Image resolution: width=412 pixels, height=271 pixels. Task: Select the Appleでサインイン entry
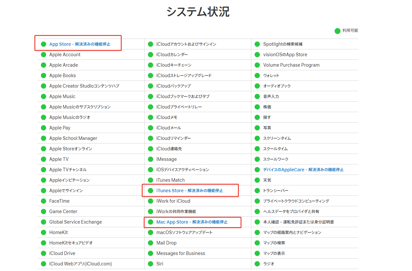point(66,191)
